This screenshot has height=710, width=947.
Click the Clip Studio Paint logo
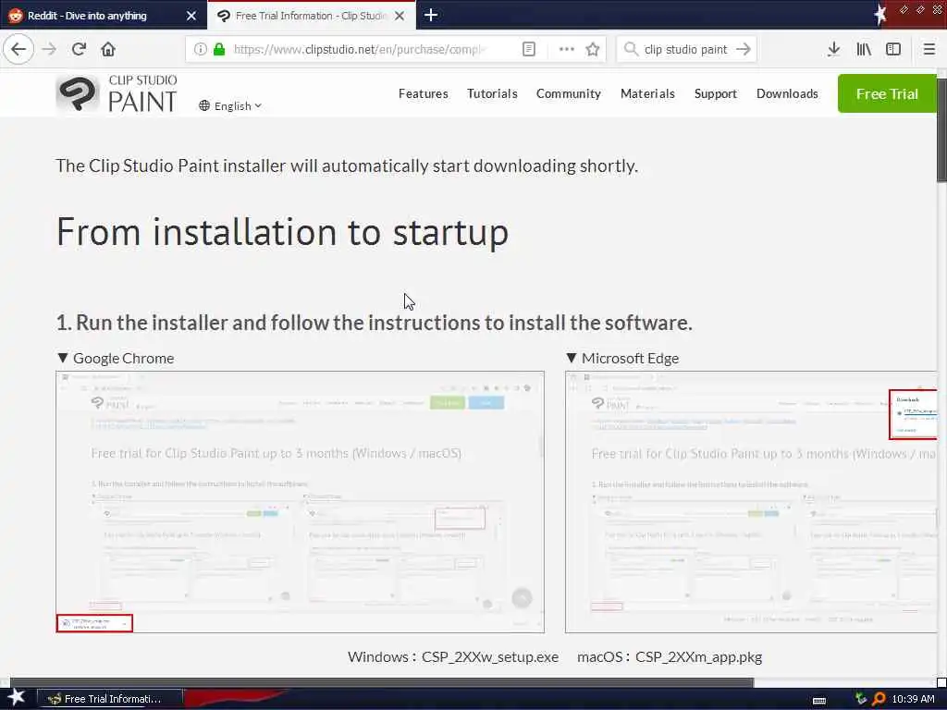click(117, 93)
